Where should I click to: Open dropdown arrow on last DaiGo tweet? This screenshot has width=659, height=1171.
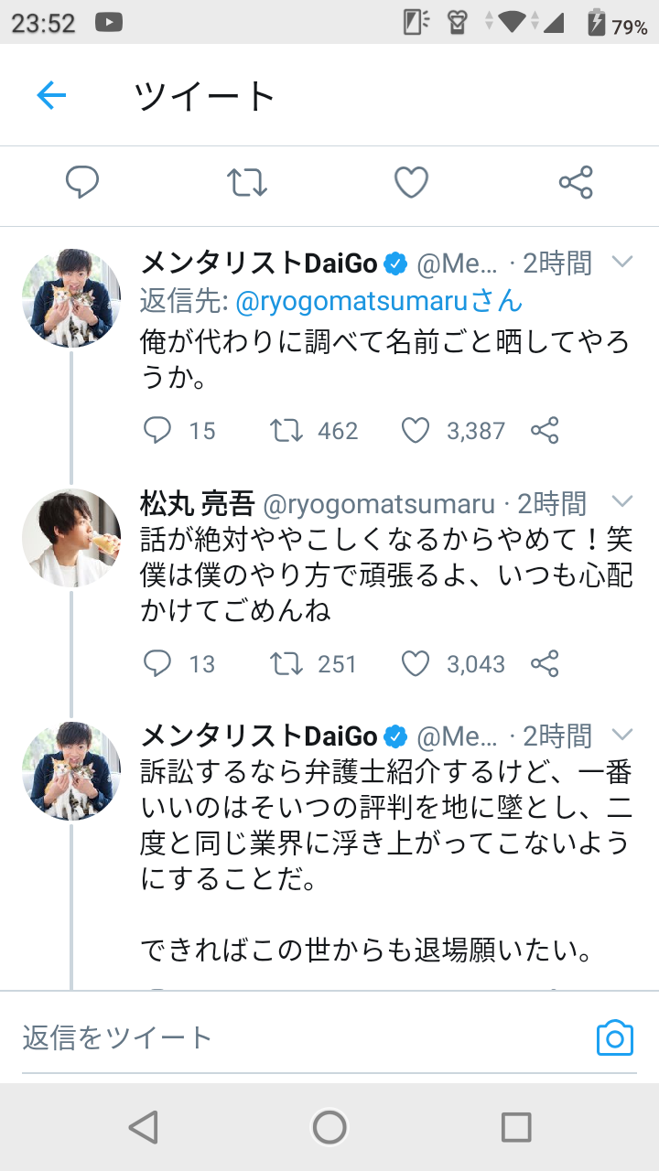tap(622, 735)
